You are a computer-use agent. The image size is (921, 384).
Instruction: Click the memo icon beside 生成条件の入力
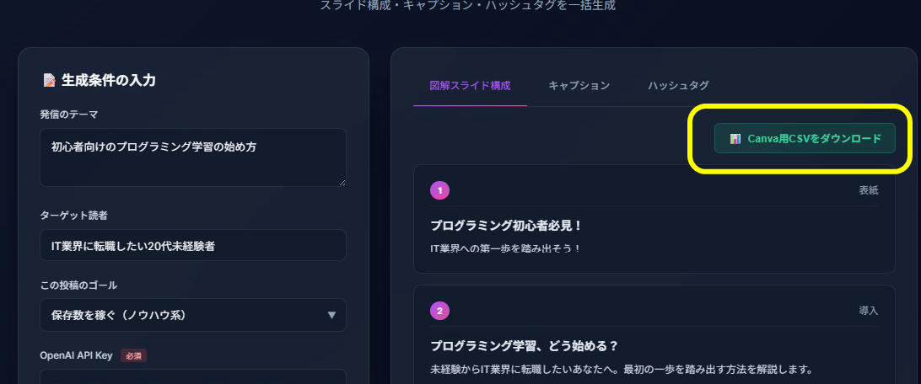coord(49,80)
